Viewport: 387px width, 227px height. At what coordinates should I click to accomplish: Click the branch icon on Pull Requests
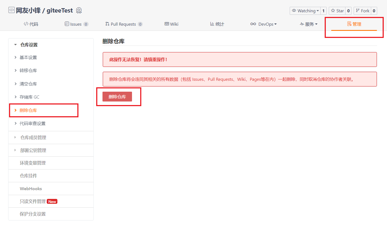(107, 24)
